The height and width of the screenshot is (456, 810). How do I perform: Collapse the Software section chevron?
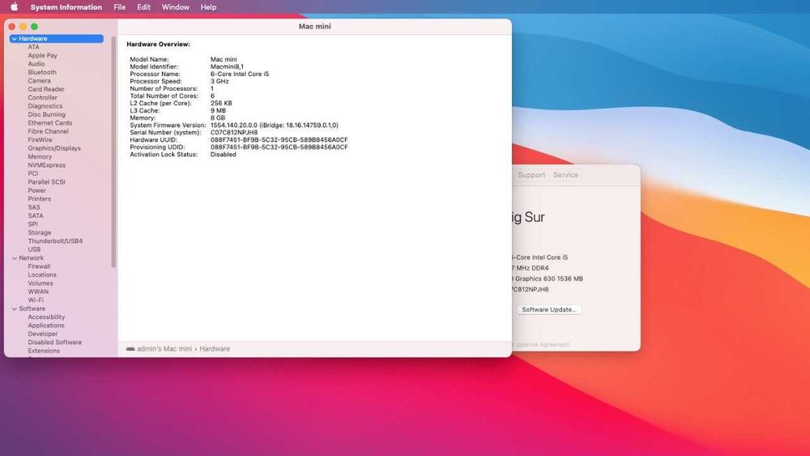point(15,309)
